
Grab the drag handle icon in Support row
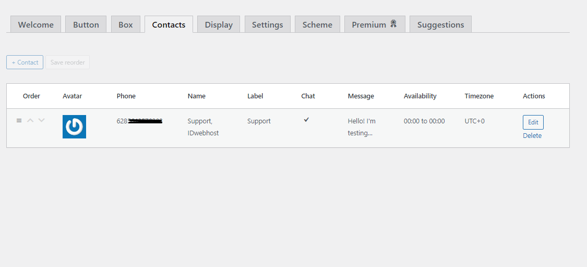click(x=19, y=120)
